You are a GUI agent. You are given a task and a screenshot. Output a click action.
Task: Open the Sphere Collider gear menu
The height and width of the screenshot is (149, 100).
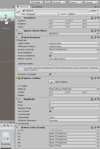[99, 78]
